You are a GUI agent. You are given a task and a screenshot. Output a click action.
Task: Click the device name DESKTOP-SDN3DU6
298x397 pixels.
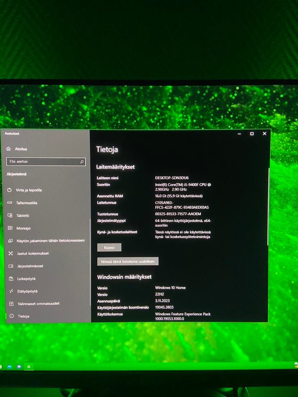(172, 178)
